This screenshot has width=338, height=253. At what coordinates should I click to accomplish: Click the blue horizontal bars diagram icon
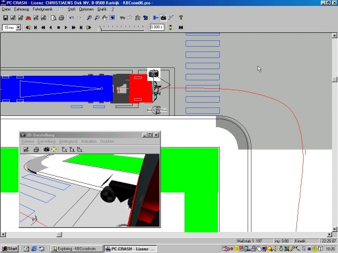point(156,18)
